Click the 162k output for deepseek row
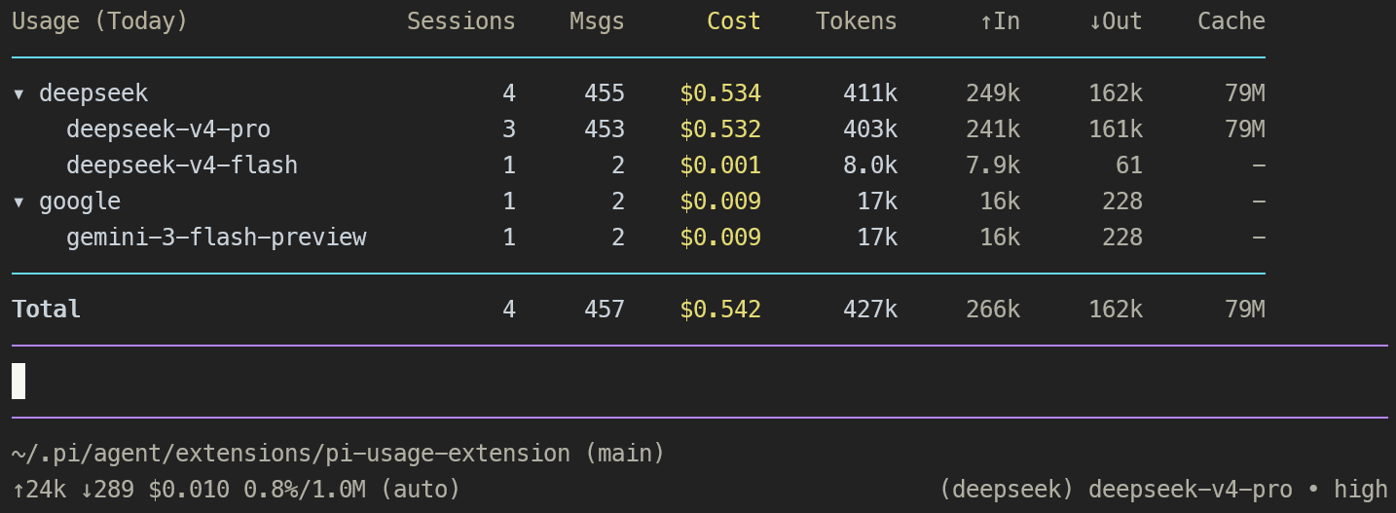 (x=1116, y=93)
